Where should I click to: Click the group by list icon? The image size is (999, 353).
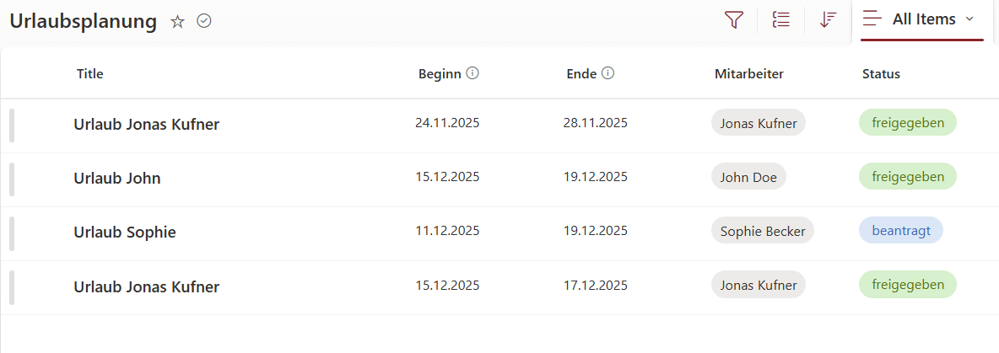(781, 20)
